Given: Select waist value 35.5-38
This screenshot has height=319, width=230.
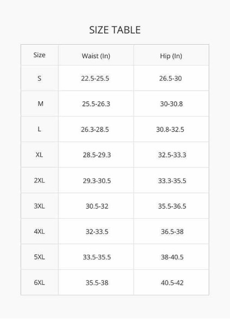Looking at the screenshot, I should click(97, 283).
